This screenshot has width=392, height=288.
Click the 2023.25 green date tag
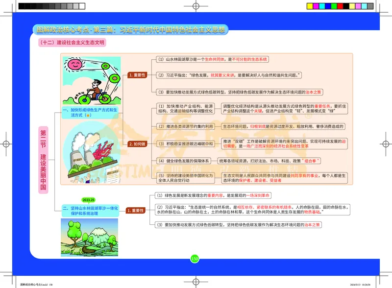(x=88, y=200)
